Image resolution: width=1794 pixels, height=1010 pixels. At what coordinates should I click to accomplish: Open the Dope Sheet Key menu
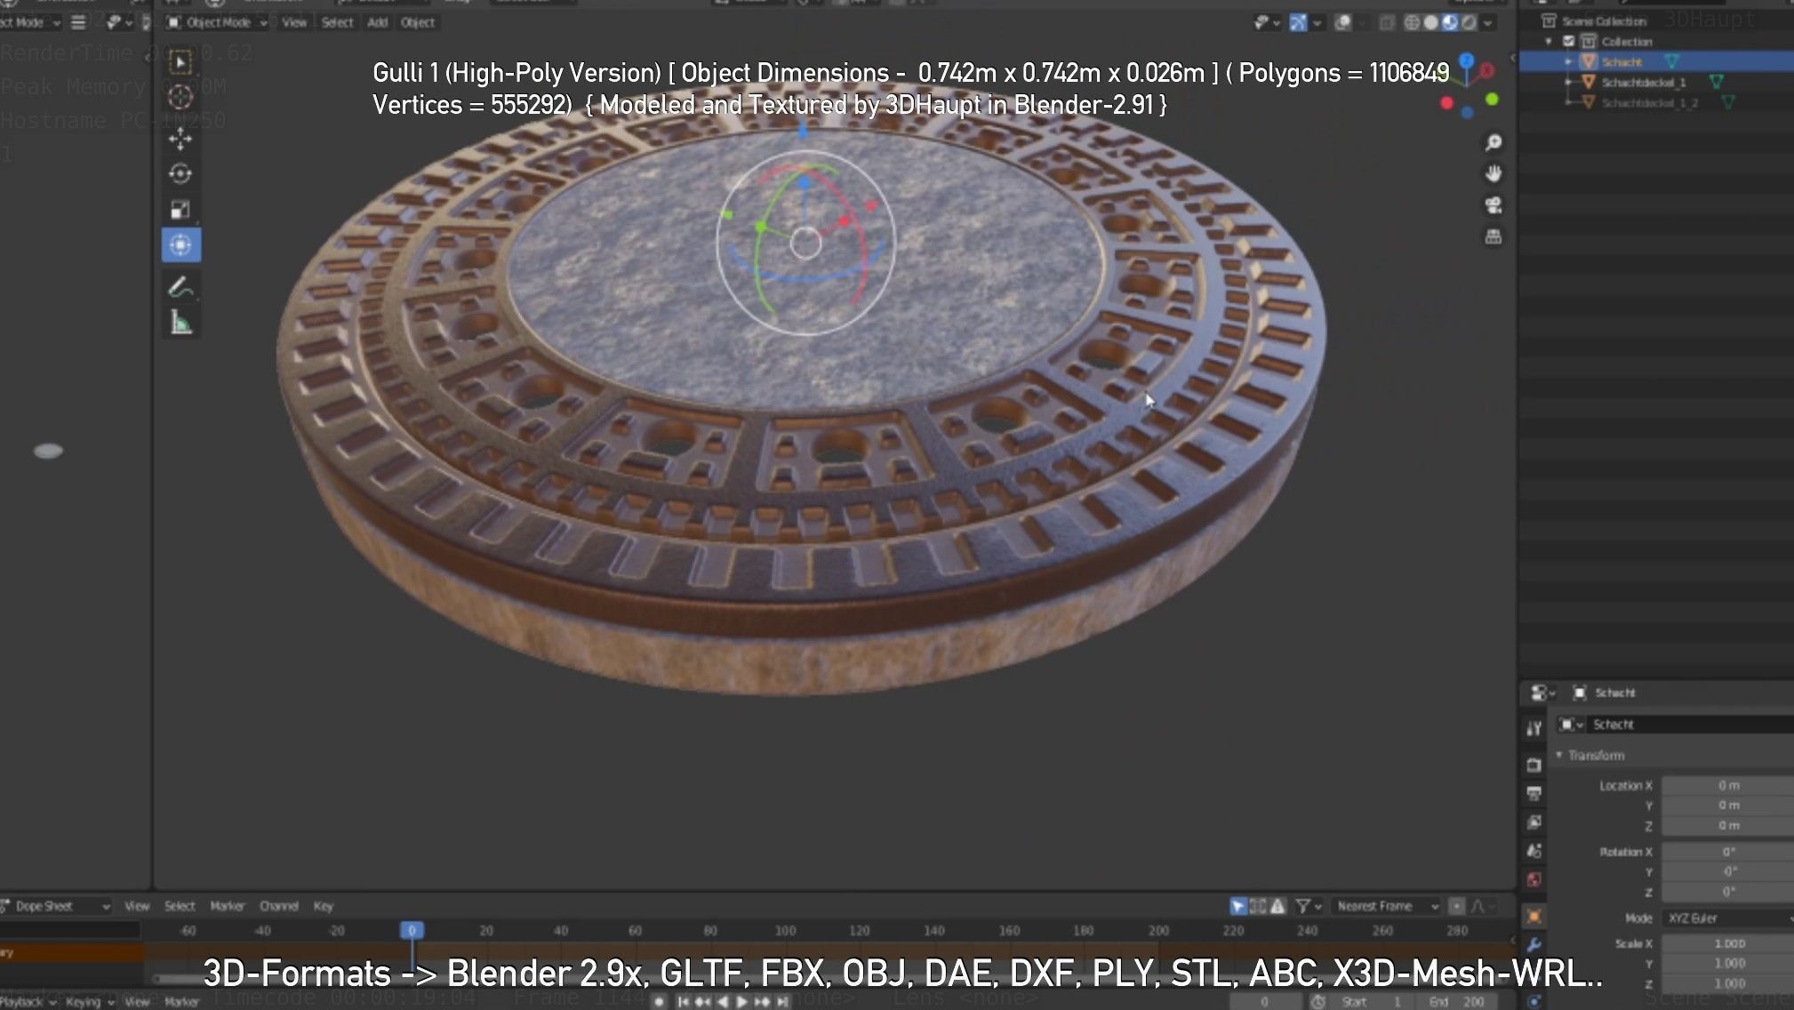pyautogui.click(x=324, y=906)
